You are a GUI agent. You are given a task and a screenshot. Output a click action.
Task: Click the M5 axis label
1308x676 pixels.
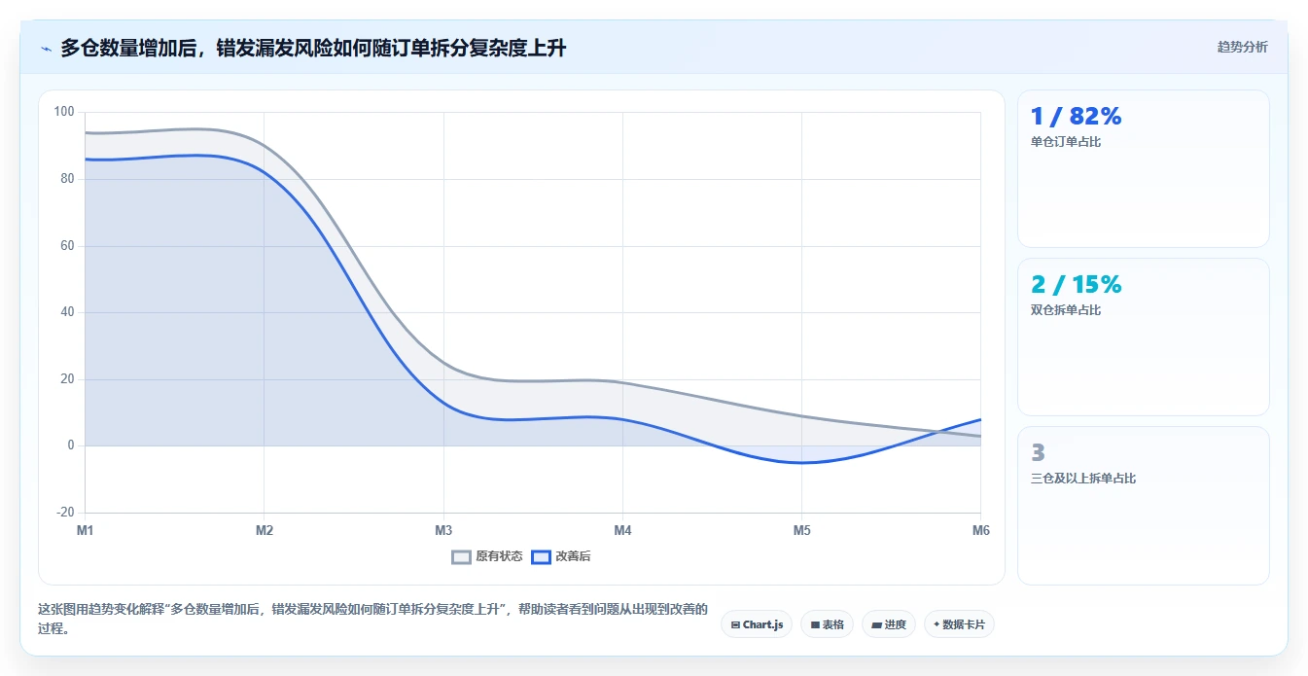pos(801,530)
